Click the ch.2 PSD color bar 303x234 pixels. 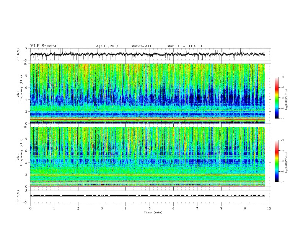(277, 161)
